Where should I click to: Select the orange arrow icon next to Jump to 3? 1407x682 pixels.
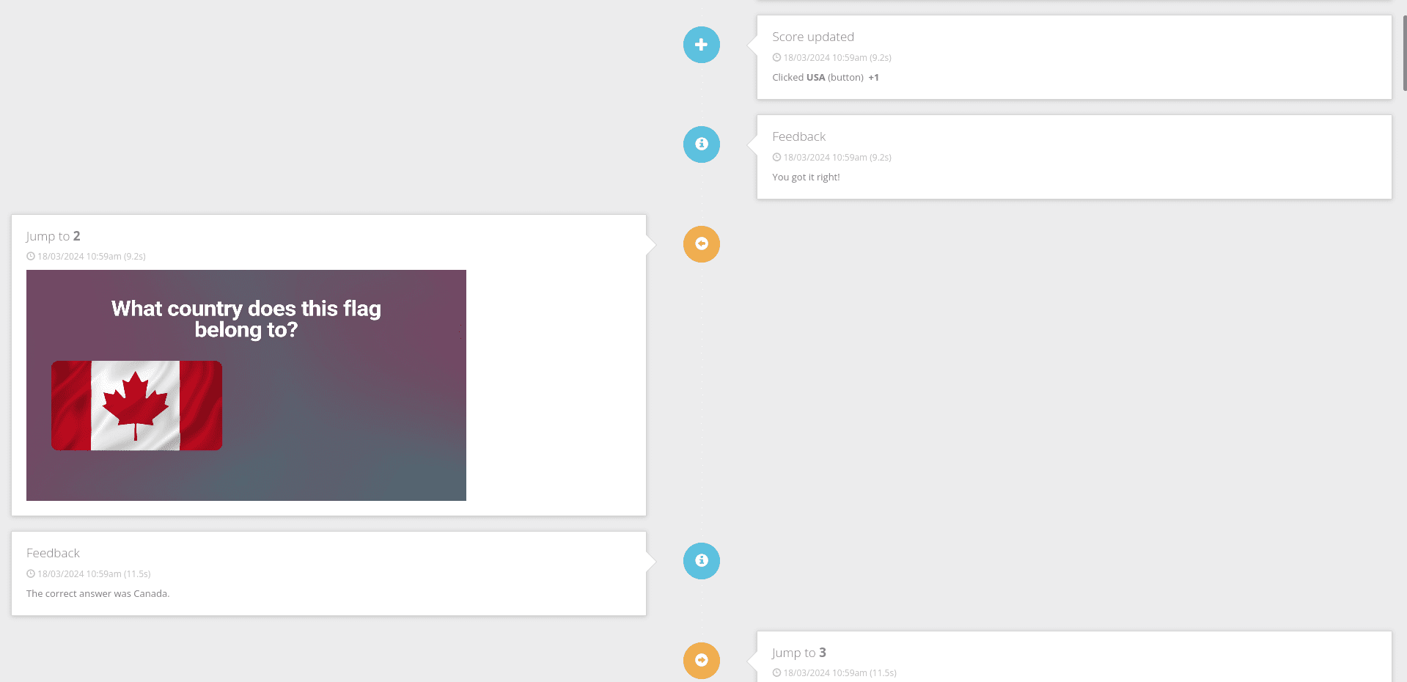[x=701, y=660]
